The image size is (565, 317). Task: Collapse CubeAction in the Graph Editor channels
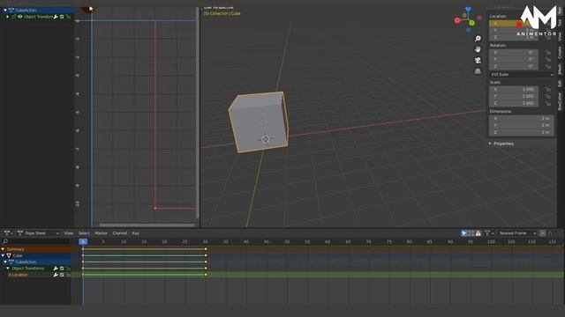pos(5,11)
